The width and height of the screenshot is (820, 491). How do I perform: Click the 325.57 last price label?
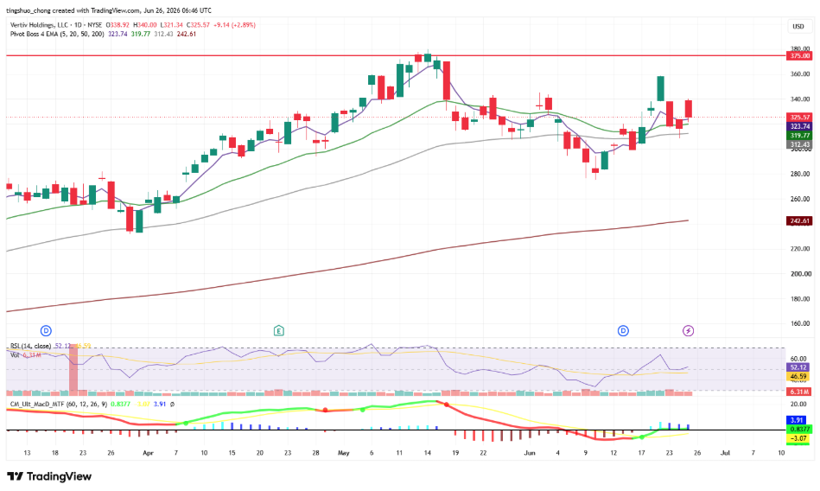pyautogui.click(x=799, y=118)
